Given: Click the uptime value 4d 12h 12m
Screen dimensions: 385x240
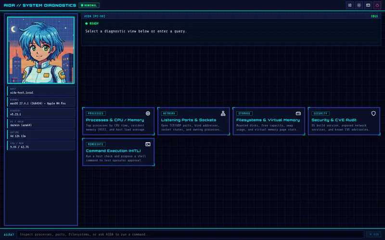Looking at the screenshot, I should tap(18, 136).
